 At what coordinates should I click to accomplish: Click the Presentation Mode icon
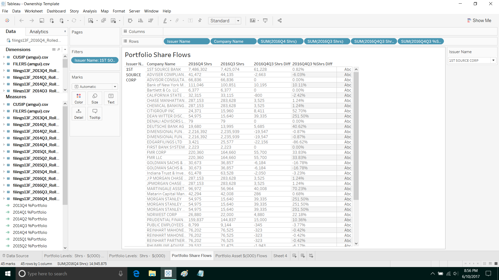(x=265, y=21)
